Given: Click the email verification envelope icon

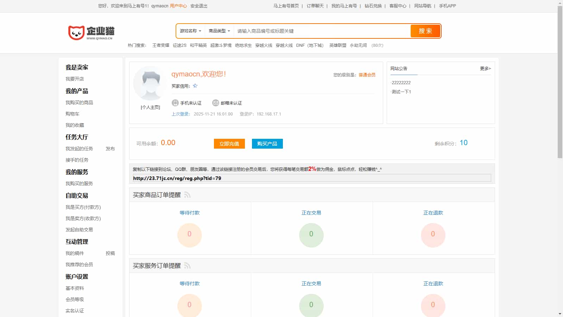Looking at the screenshot, I should click(x=215, y=103).
